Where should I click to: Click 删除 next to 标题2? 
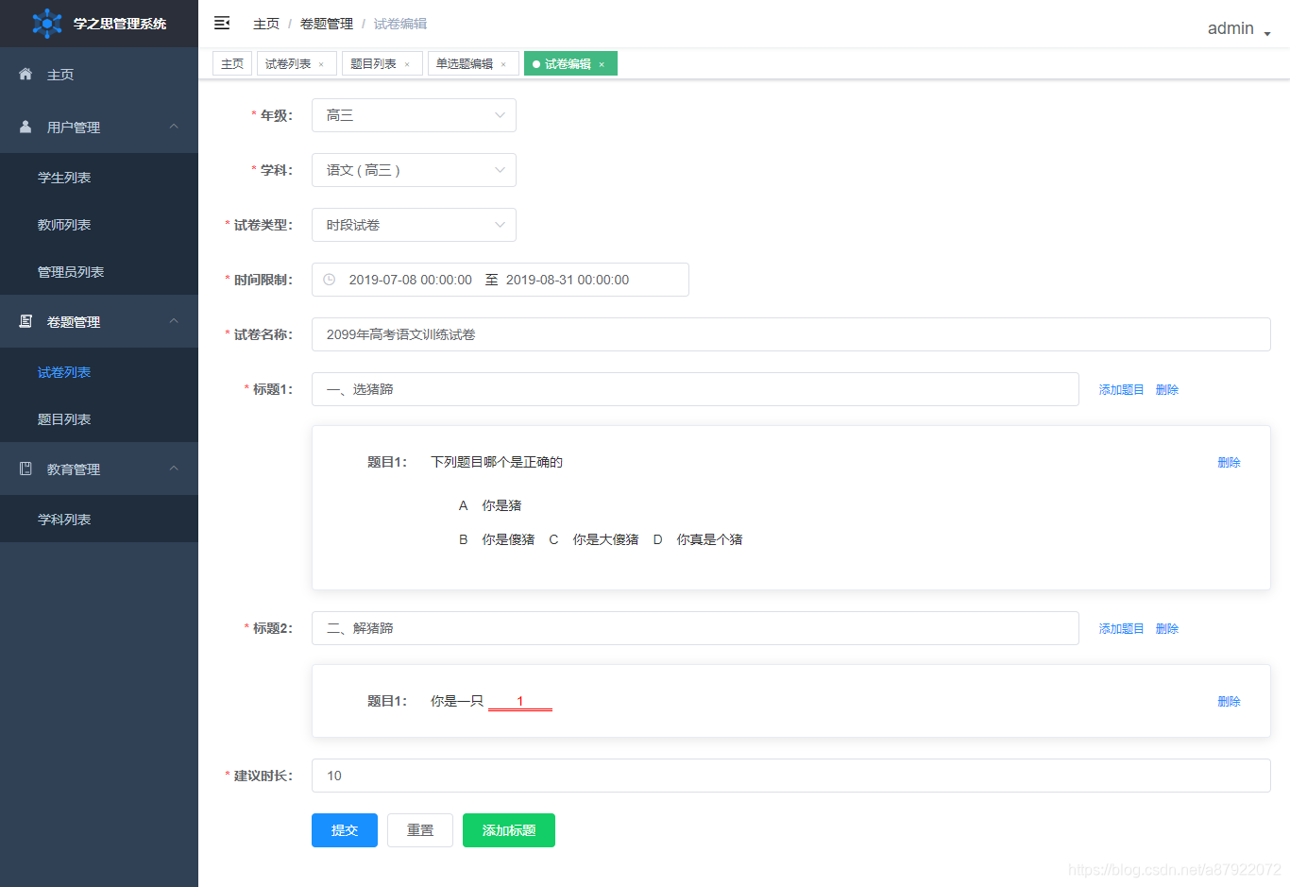(x=1167, y=628)
